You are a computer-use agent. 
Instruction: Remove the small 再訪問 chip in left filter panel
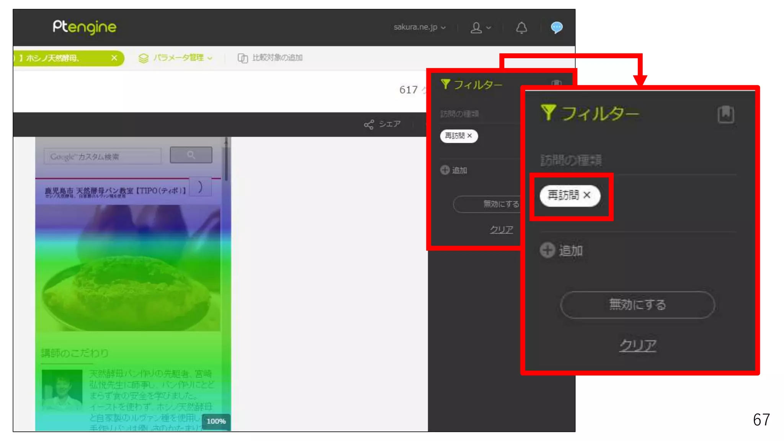[470, 136]
